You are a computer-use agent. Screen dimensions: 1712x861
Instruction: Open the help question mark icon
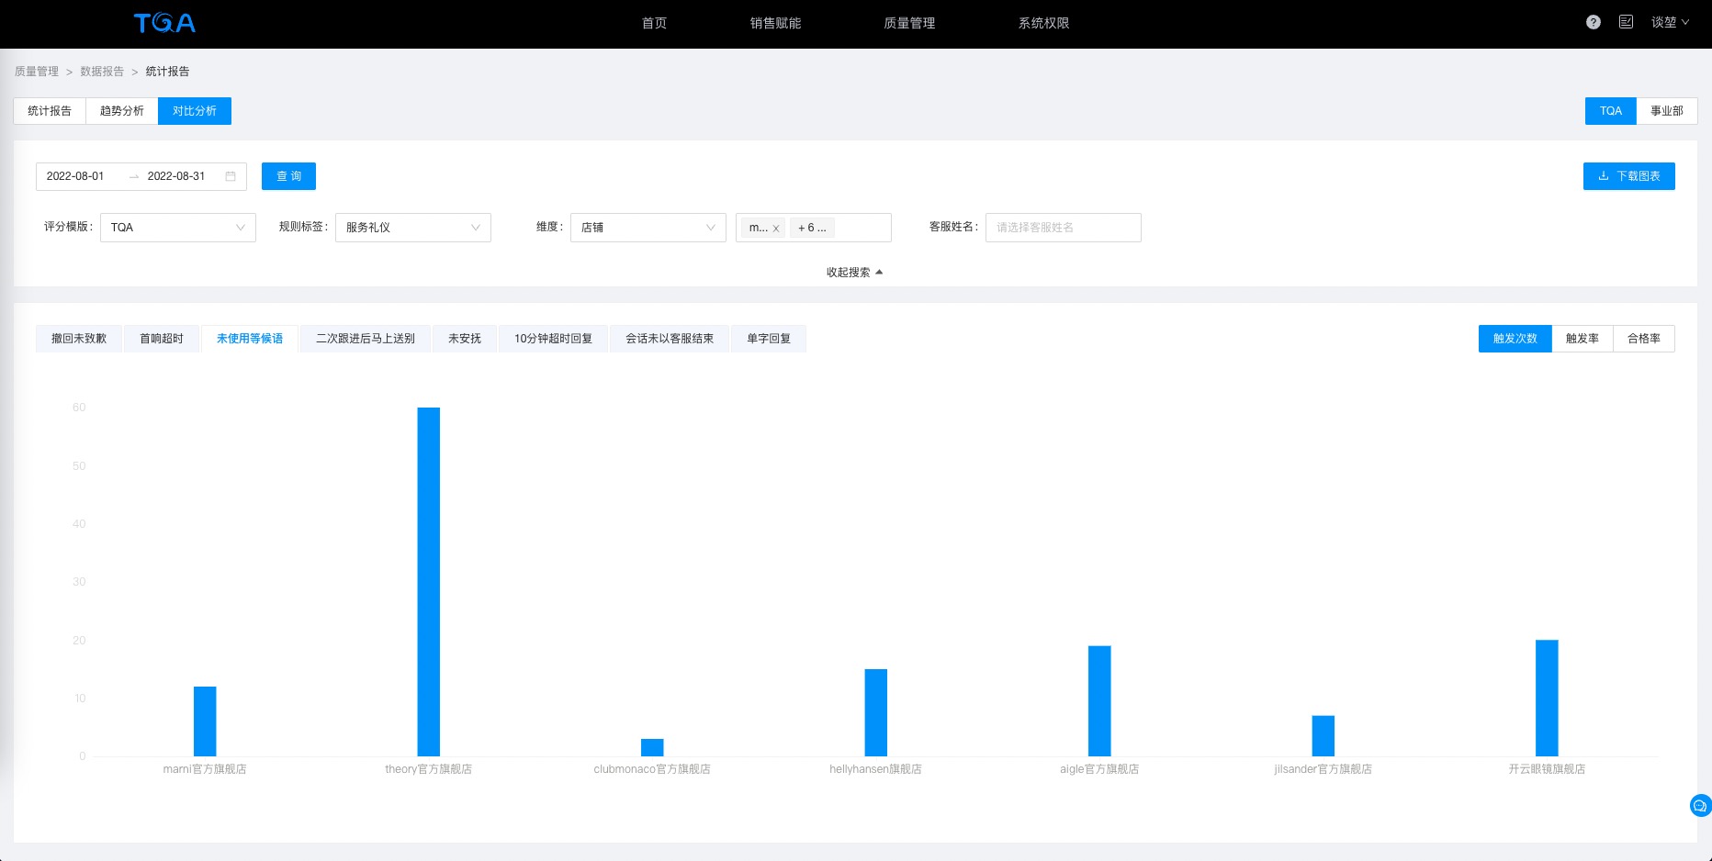coord(1594,22)
